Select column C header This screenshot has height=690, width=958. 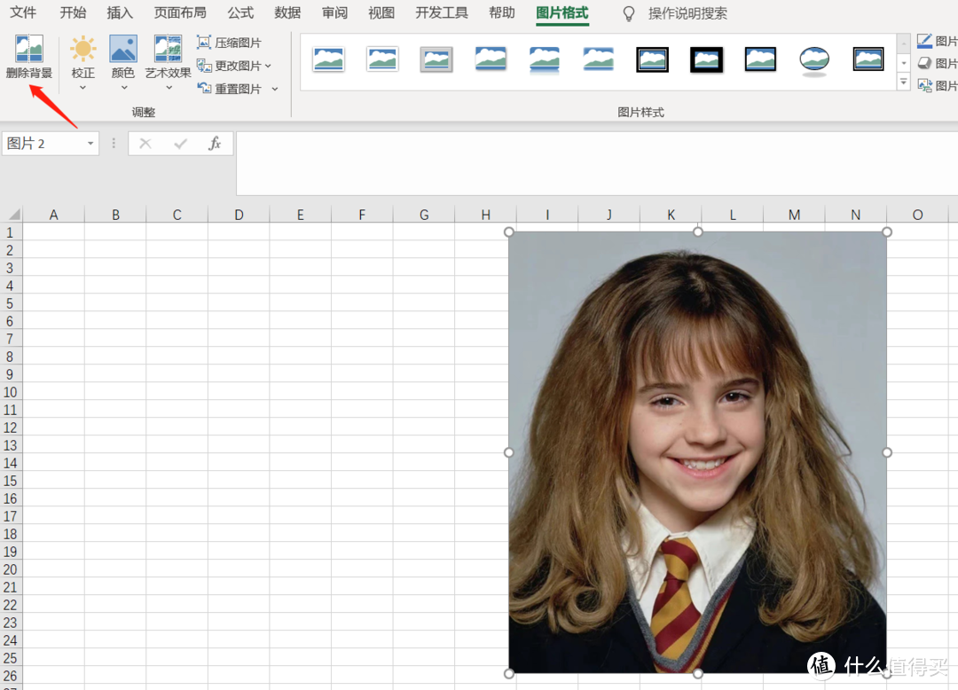(177, 215)
